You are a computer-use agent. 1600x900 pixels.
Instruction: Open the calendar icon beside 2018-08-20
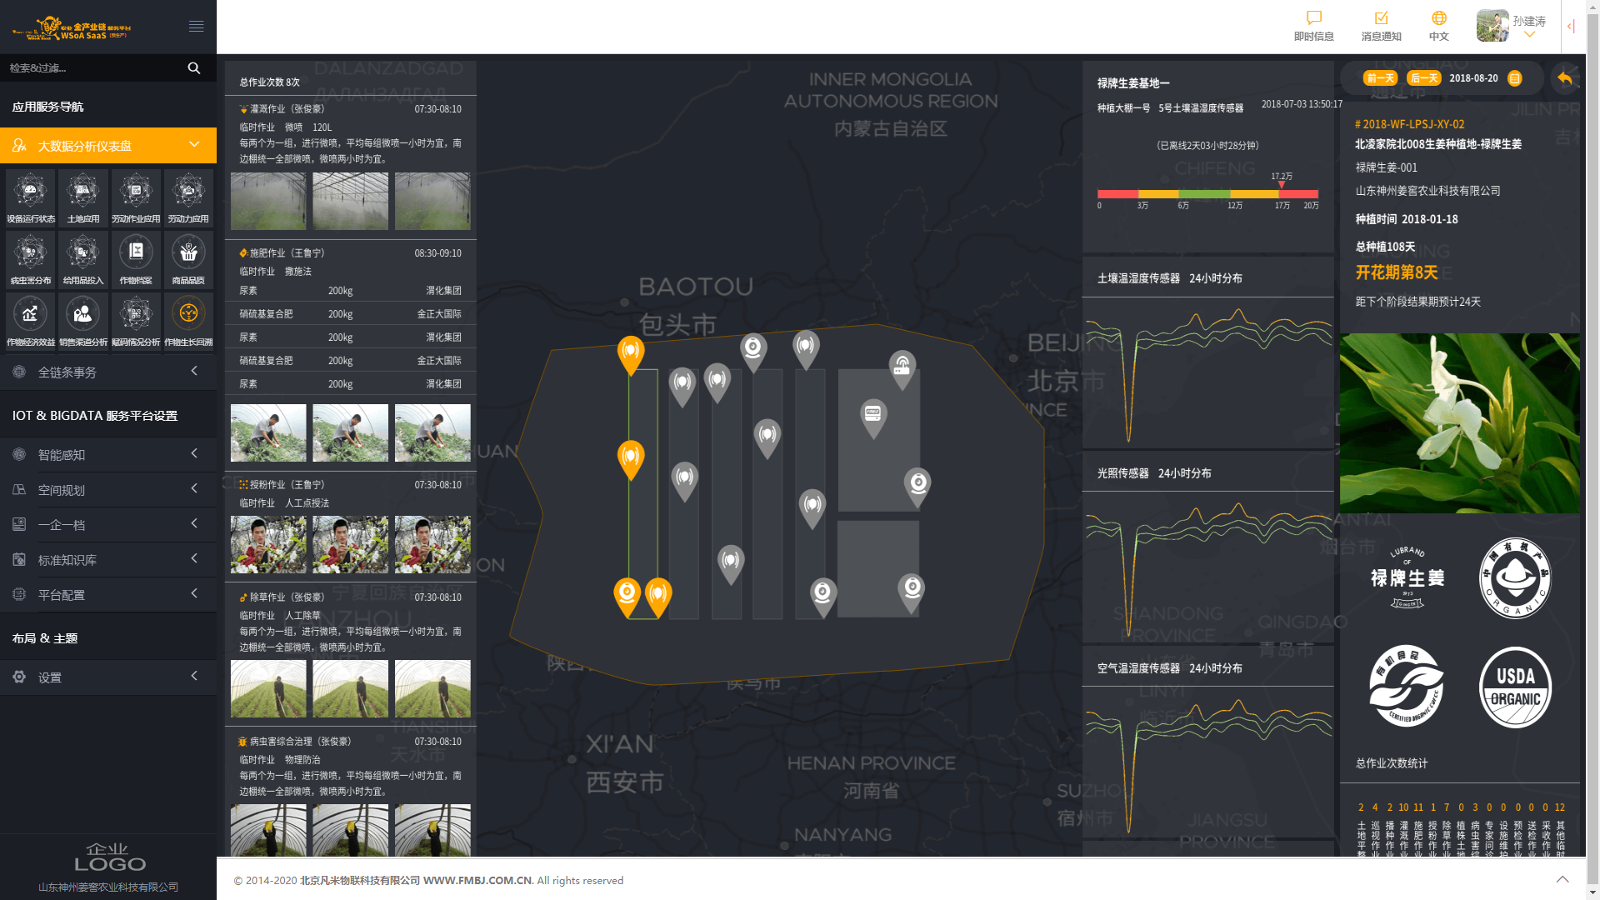click(x=1515, y=78)
